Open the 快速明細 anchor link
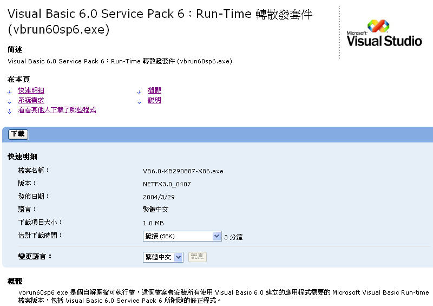The width and height of the screenshot is (433, 306). 31,90
